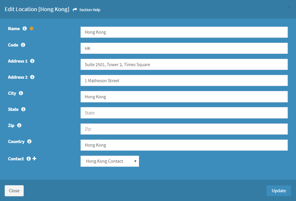The image size is (296, 201).
Task: Click the Address 2 info icon
Action: (32, 77)
